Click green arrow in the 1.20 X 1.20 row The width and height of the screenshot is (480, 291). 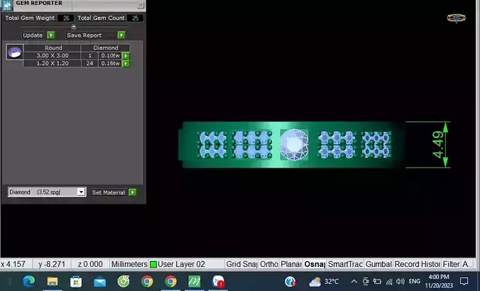(126, 63)
